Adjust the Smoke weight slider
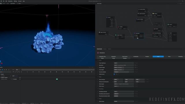185x104 pixels. pos(124,67)
